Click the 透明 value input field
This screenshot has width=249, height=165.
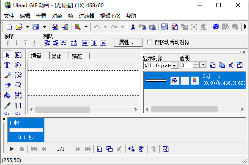point(186,65)
